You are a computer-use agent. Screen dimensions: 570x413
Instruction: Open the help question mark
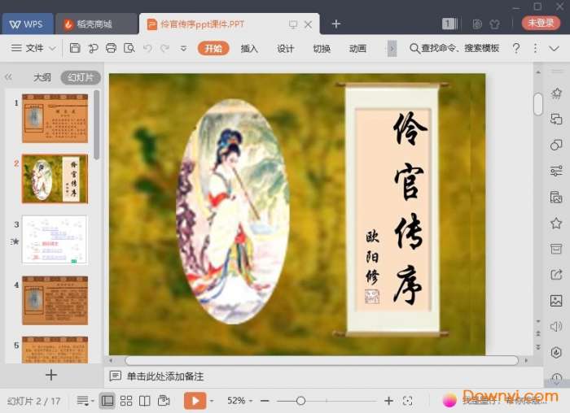pyautogui.click(x=515, y=48)
